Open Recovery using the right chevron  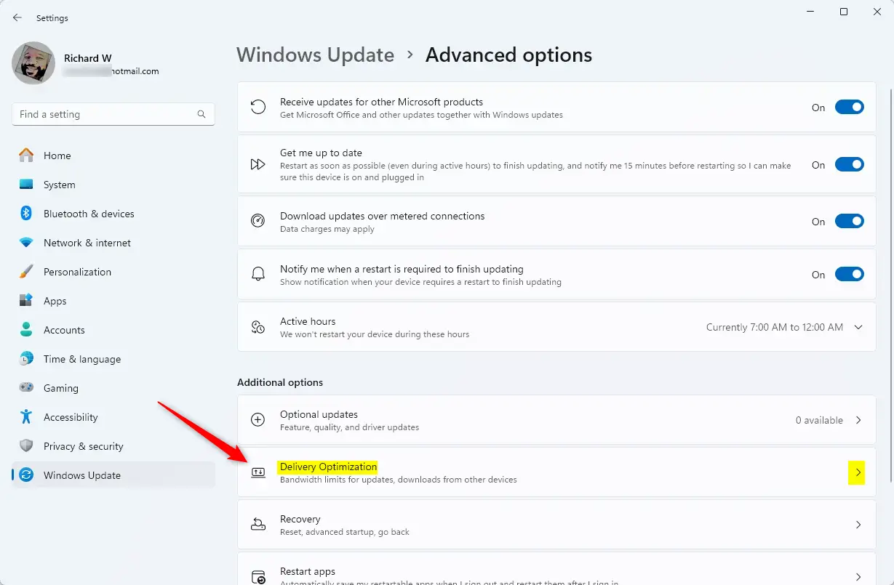(x=858, y=525)
